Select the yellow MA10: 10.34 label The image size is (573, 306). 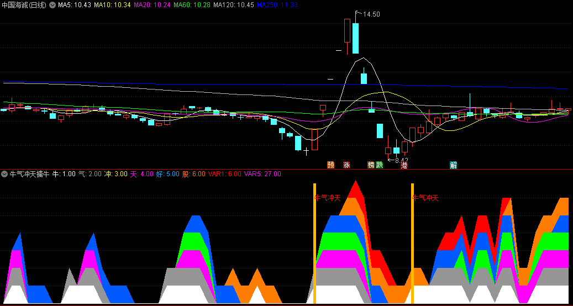tap(112, 5)
